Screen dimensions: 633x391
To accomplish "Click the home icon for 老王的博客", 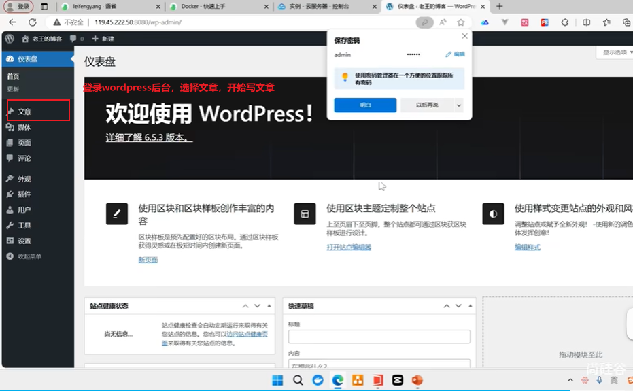I will pyautogui.click(x=25, y=39).
